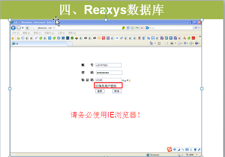Click the 100% zoom level button

190,155
